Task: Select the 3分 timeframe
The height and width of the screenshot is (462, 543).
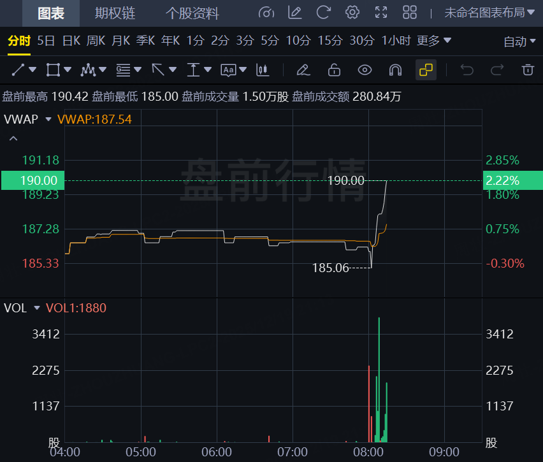Action: click(245, 41)
